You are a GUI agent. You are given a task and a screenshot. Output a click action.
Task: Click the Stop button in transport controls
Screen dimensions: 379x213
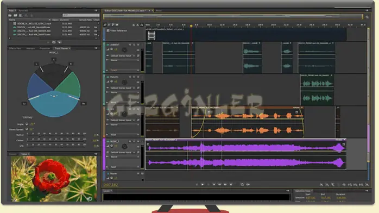(x=197, y=184)
